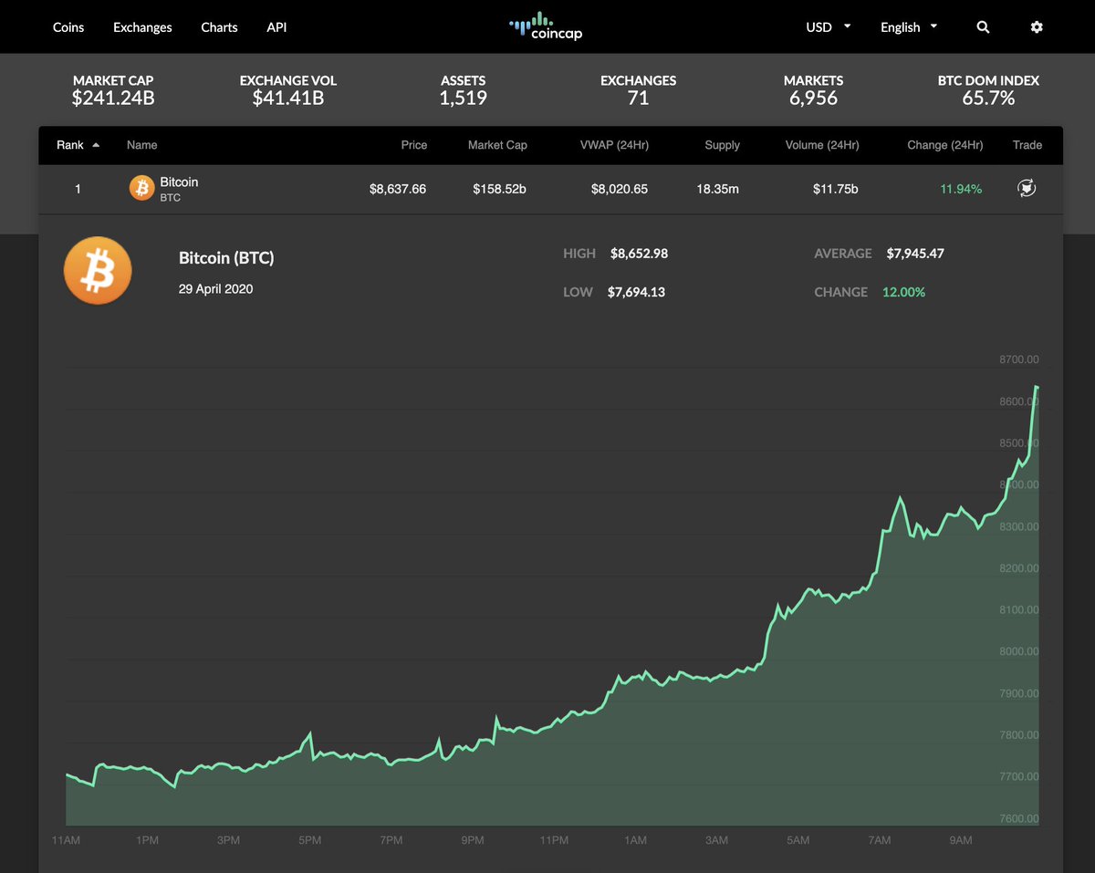The height and width of the screenshot is (873, 1095).
Task: Sort by Supply column header
Action: pyautogui.click(x=723, y=145)
